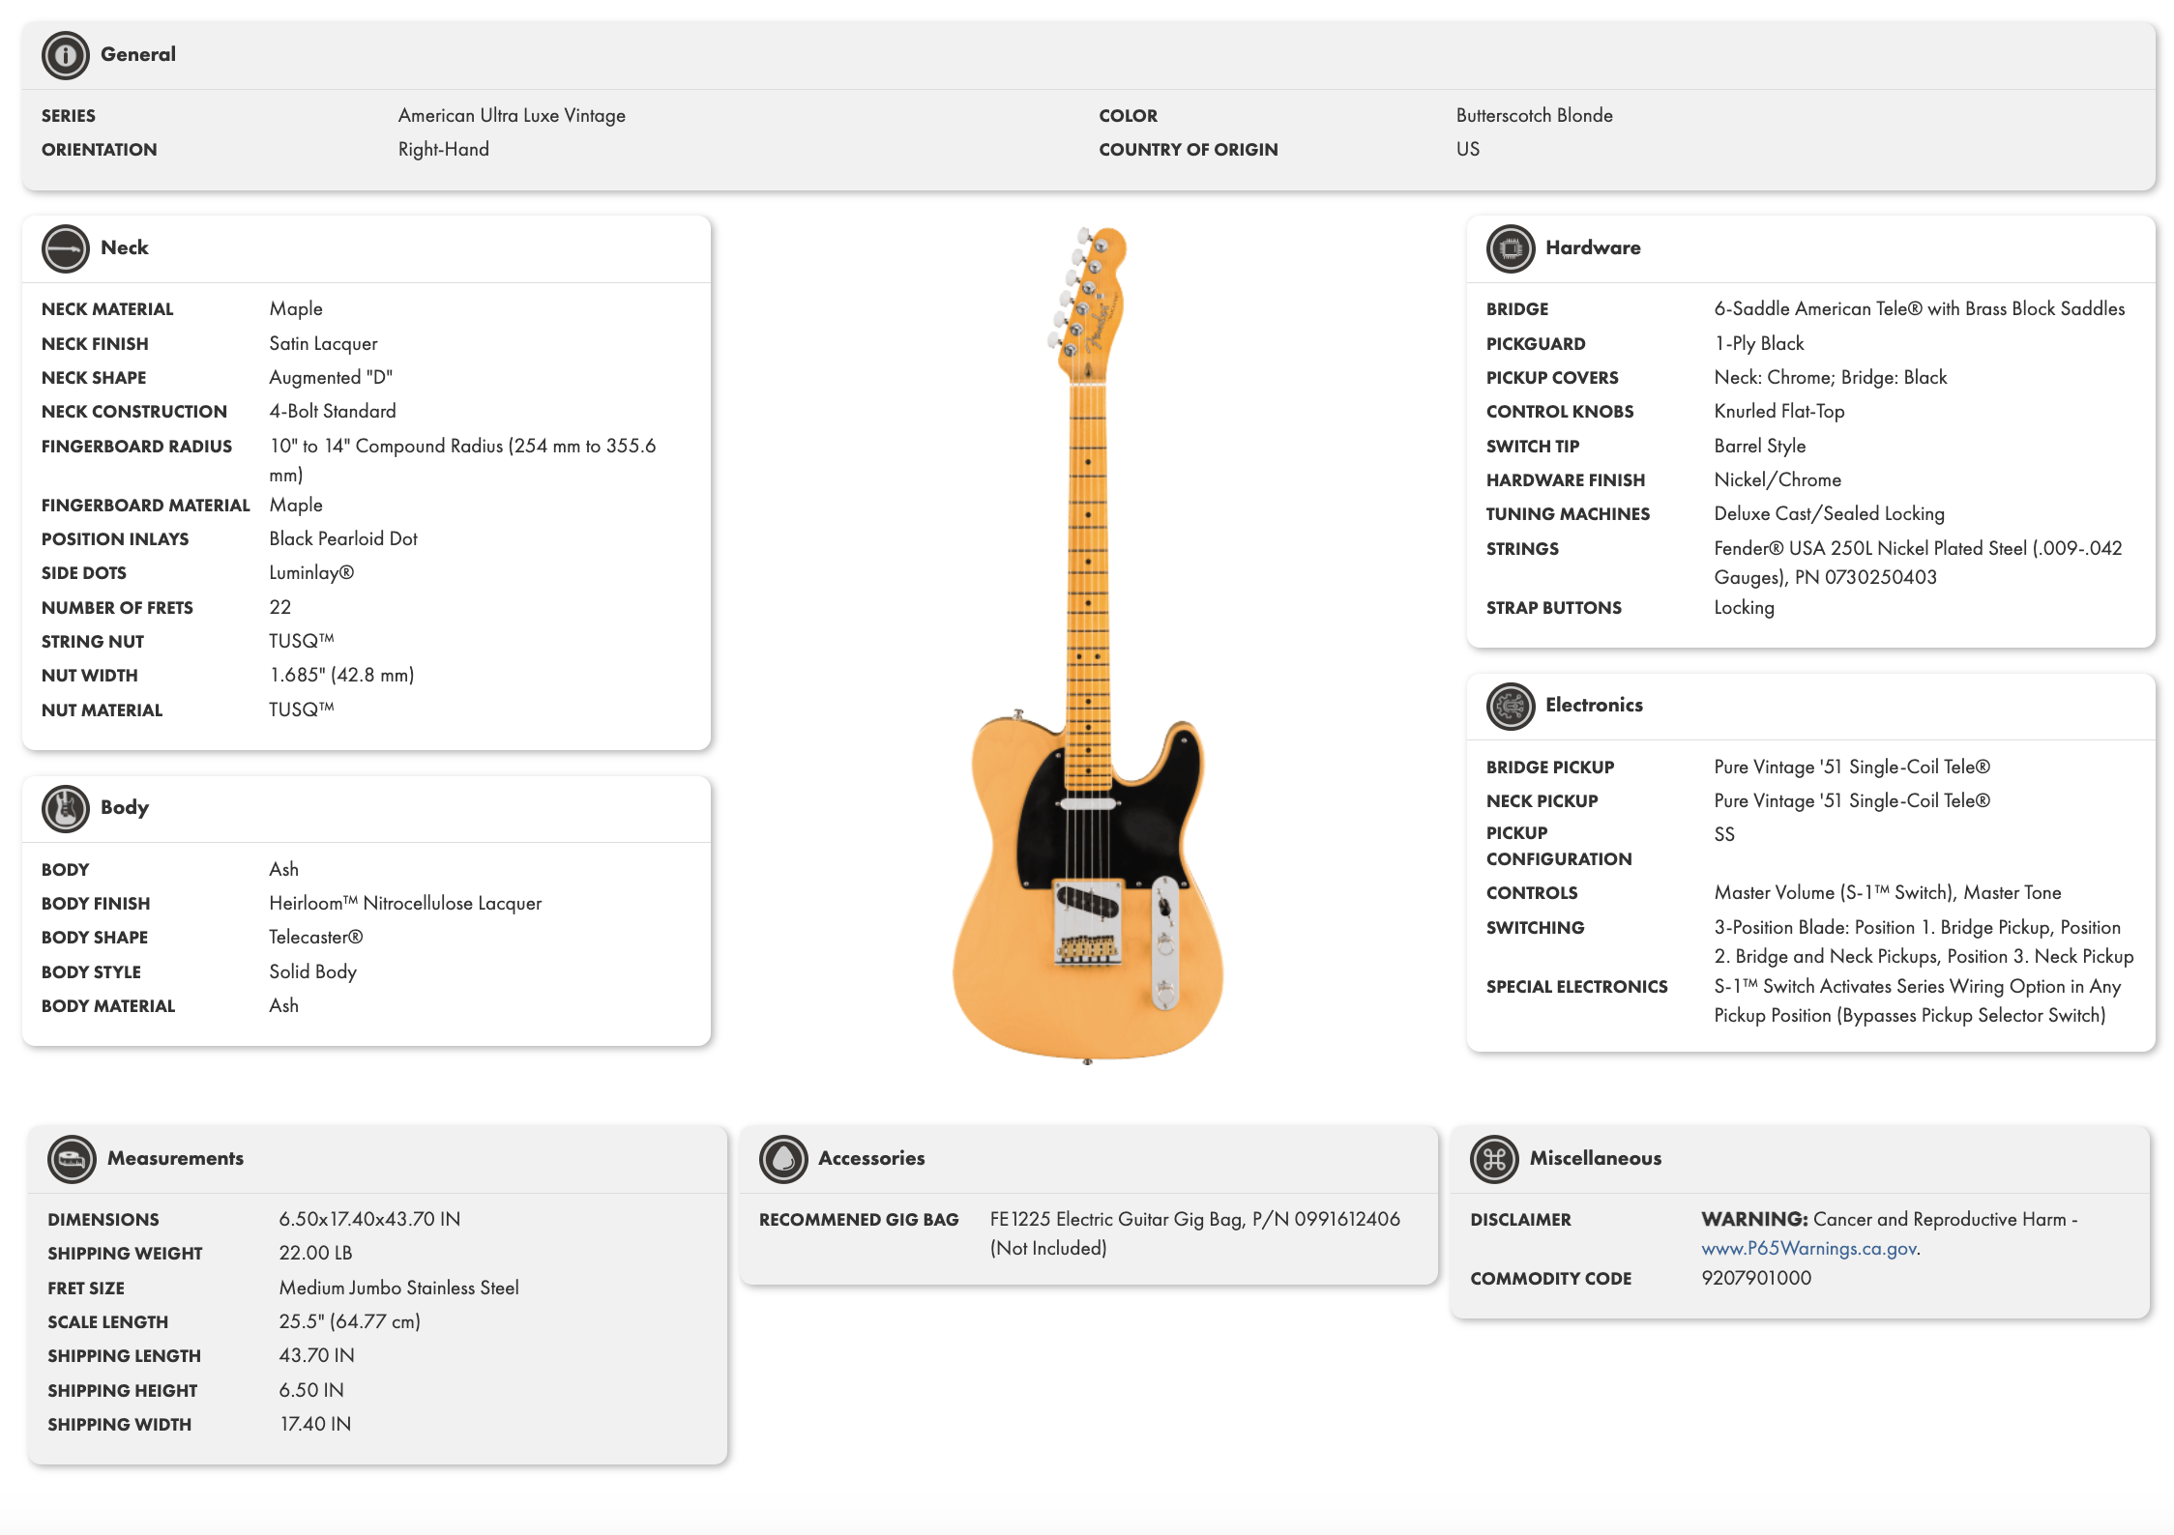Click the Neck section guitar-neck icon

(65, 248)
